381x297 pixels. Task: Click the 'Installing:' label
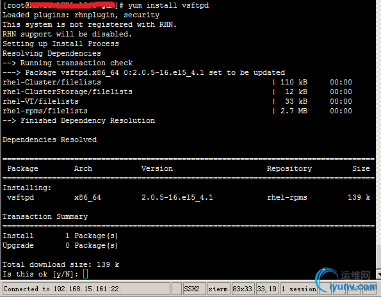pos(27,188)
